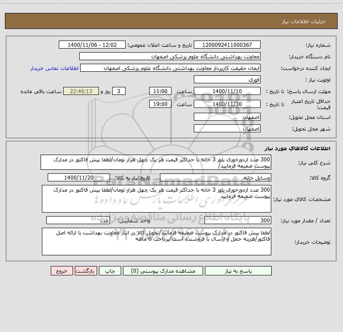Screen dimensions: 343x332
Task: Click the اطلاعات کالاهای مورد نیاز section heading
Action: tap(298, 148)
